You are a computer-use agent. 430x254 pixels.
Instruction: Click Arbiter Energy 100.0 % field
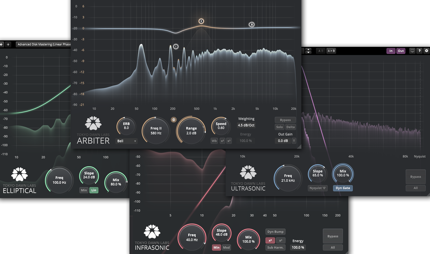point(246,141)
